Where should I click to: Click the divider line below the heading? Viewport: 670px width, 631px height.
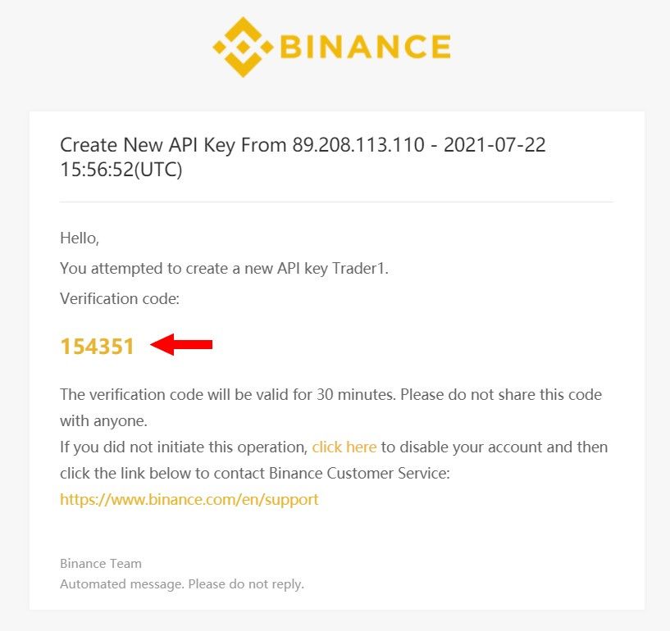337,202
